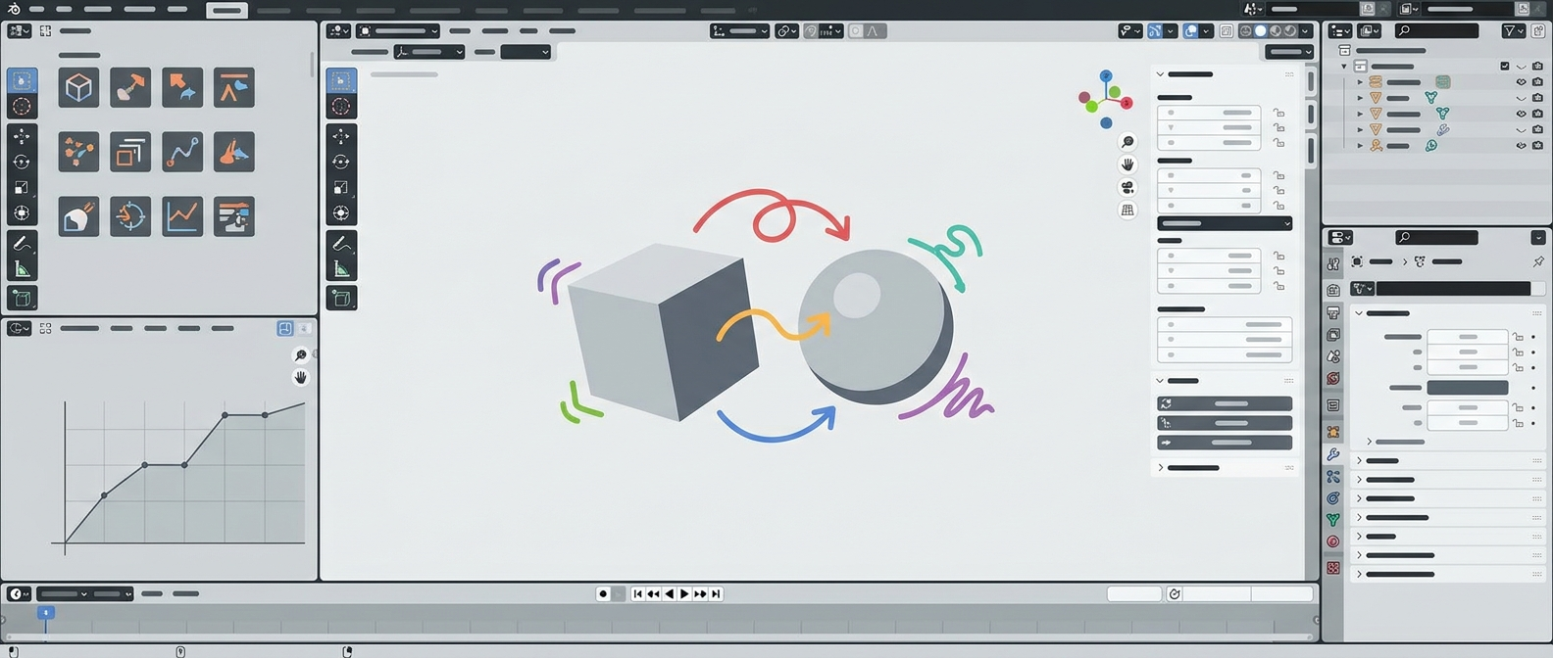Open the object interaction mode dropdown
Viewport: 1553px width, 658px height.
click(398, 31)
